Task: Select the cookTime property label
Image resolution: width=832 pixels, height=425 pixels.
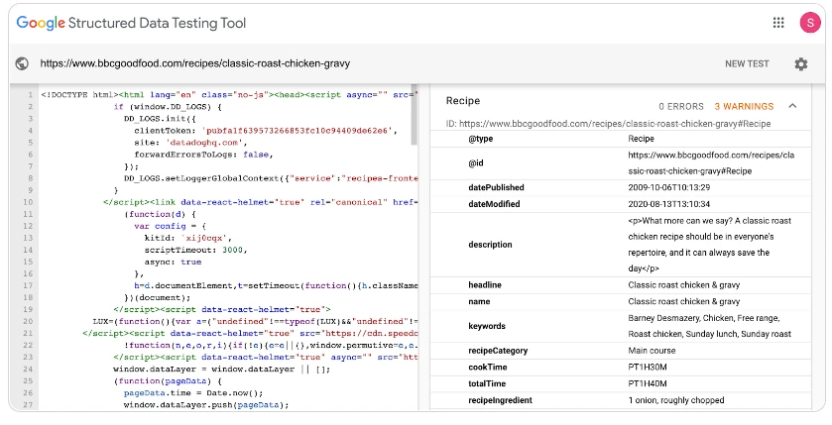Action: 487,368
